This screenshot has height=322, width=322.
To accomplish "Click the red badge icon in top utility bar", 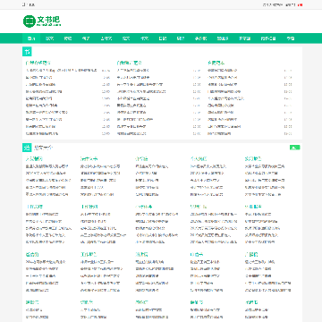I will [300, 5].
